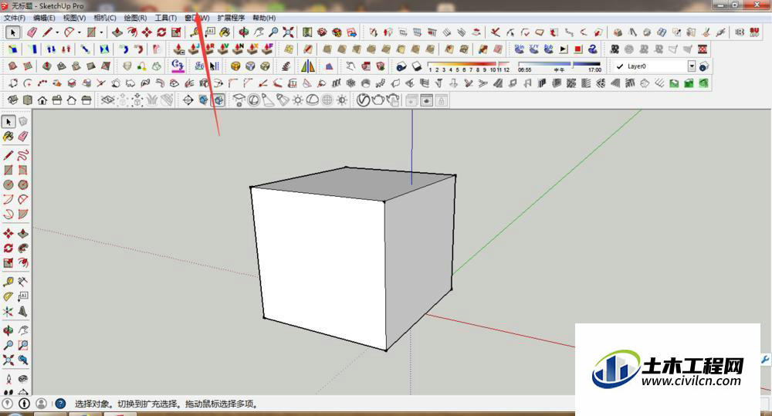This screenshot has width=772, height=416.
Task: Choose the Line pencil tool in the left toolbar
Action: 8,156
